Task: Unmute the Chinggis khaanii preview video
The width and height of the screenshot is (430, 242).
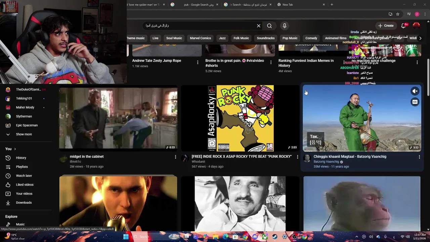Action: [415, 91]
